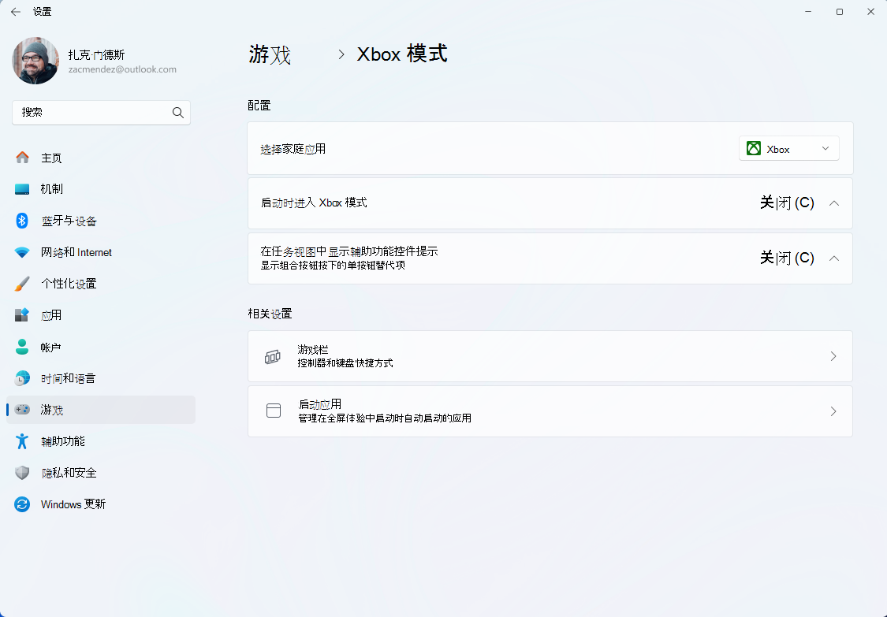Click the zacmendez@outlook.com account email
887x617 pixels.
point(122,69)
